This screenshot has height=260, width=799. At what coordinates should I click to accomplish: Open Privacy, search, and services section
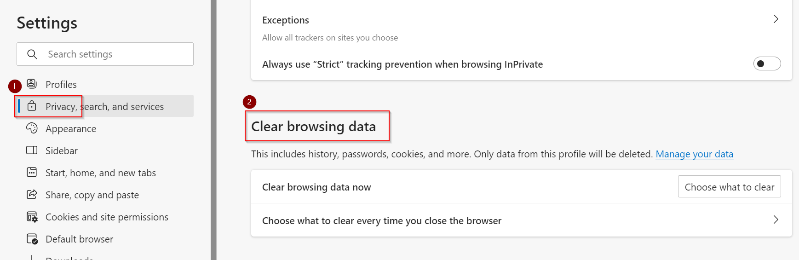point(104,107)
